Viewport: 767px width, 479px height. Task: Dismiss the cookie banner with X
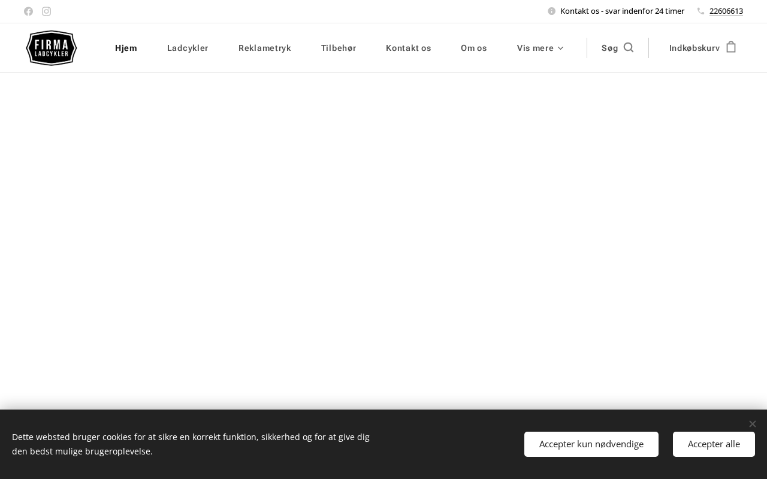click(752, 424)
